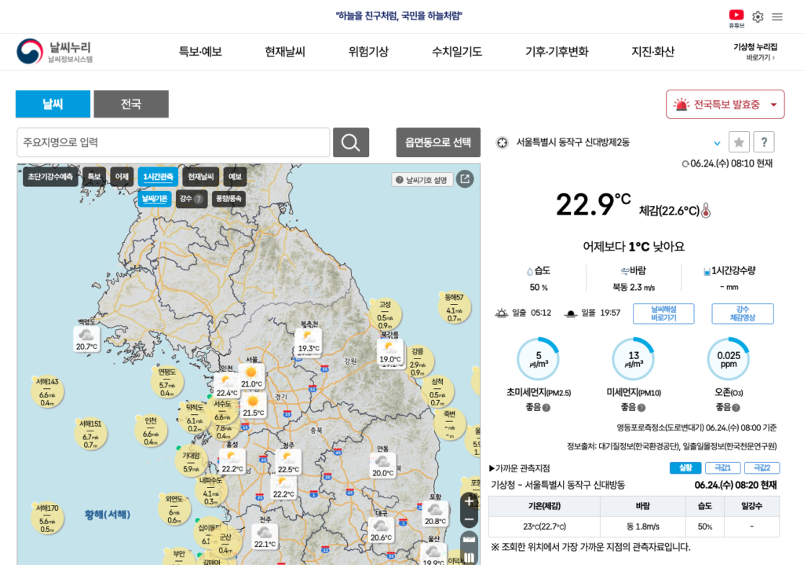Screen dimensions: 804x565
Task: Click 읍면동으로 선택 button
Action: point(438,142)
